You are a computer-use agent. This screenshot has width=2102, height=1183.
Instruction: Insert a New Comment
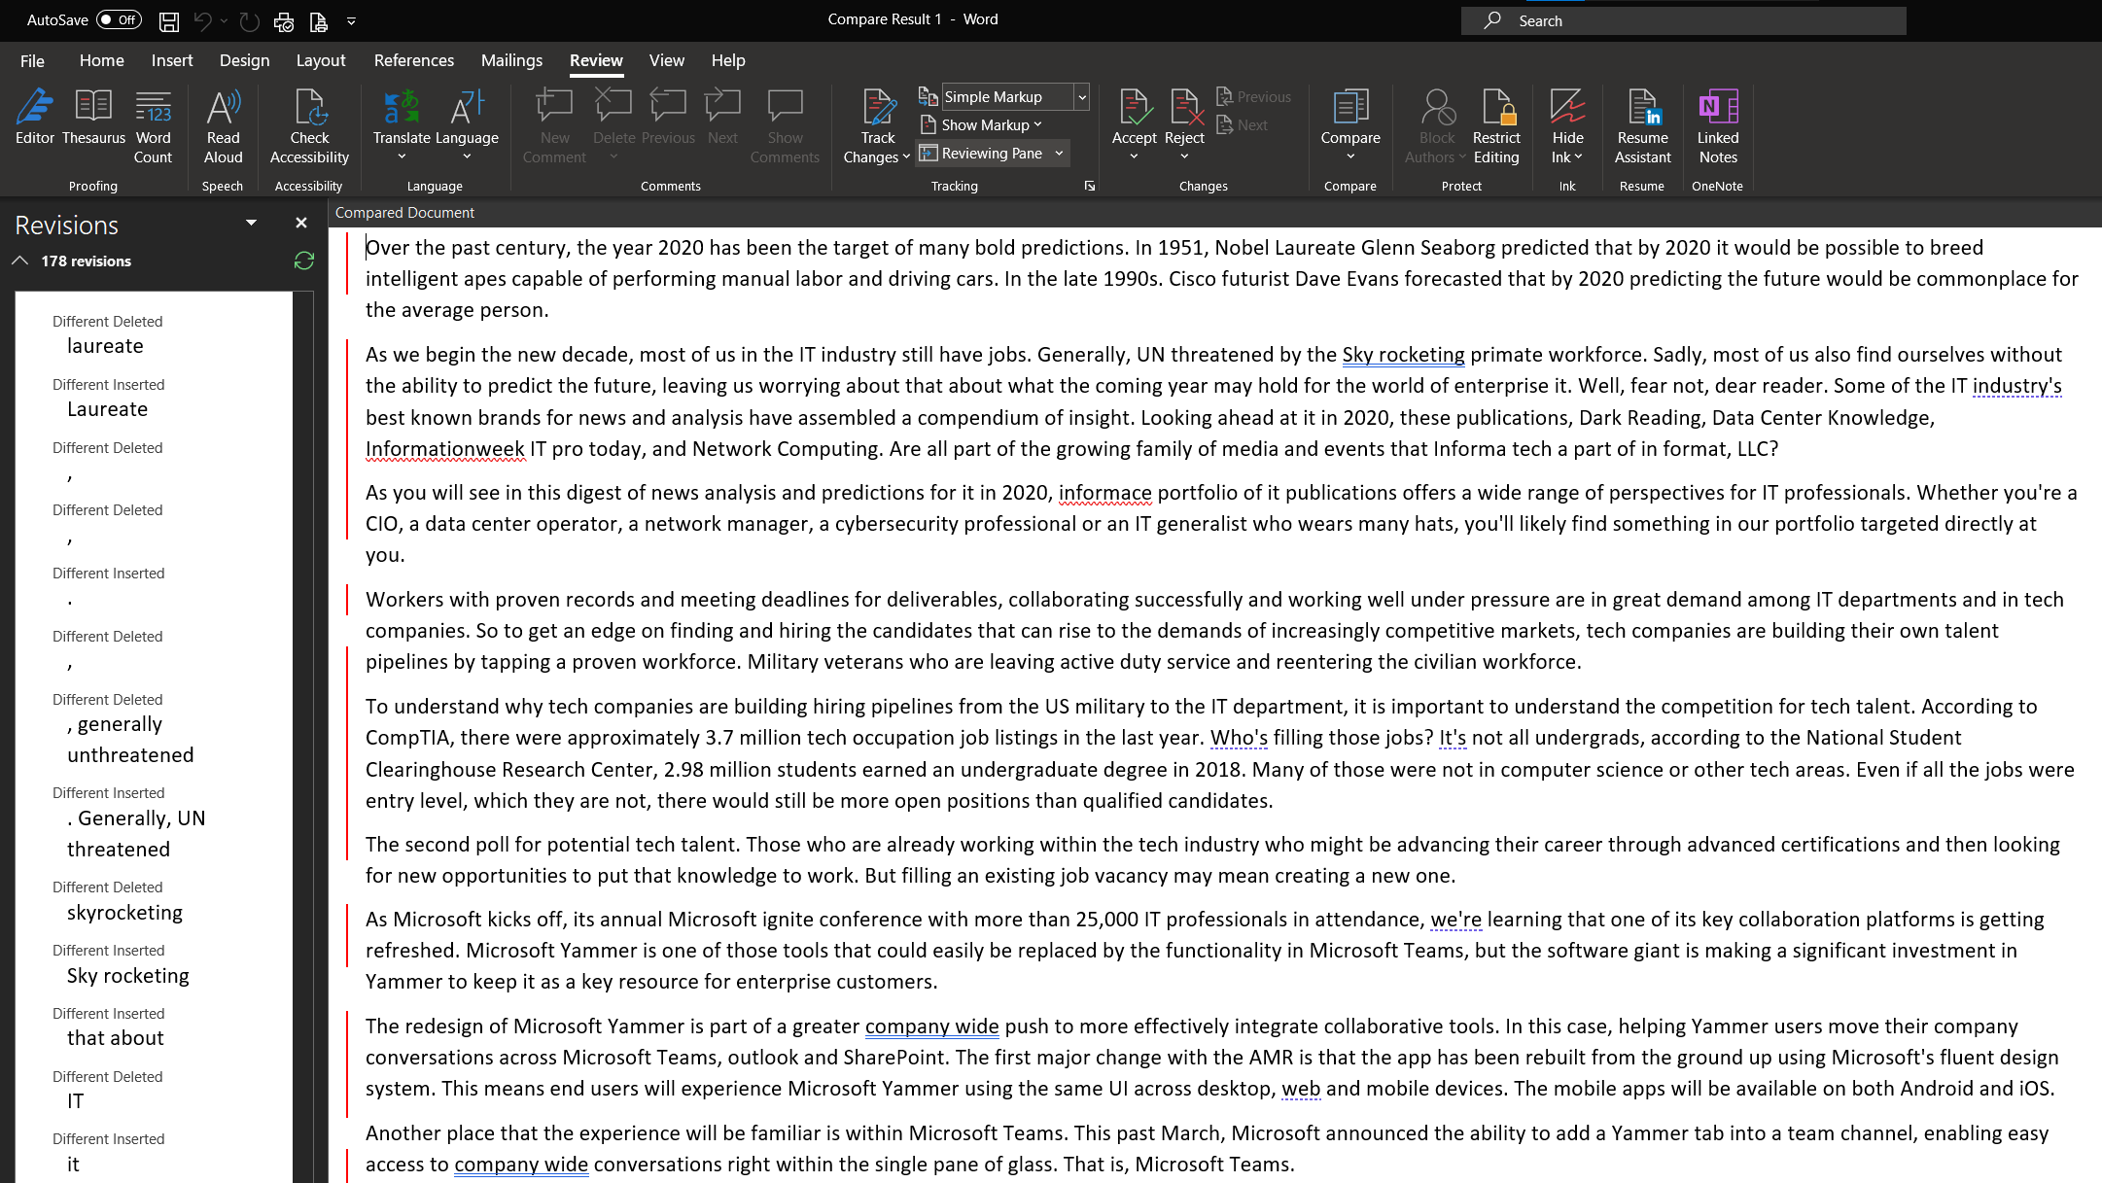pos(553,124)
